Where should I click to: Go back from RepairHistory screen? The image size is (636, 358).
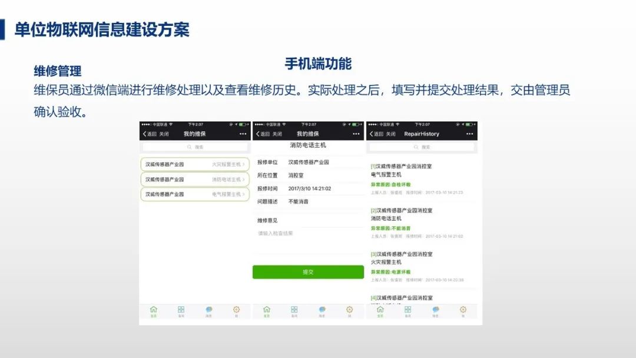coord(376,134)
